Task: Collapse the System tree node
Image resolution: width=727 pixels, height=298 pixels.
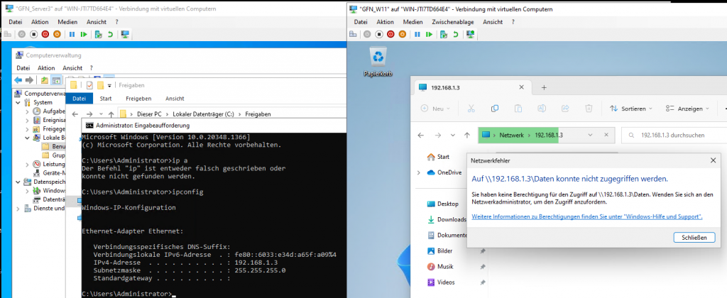Action: 18,102
